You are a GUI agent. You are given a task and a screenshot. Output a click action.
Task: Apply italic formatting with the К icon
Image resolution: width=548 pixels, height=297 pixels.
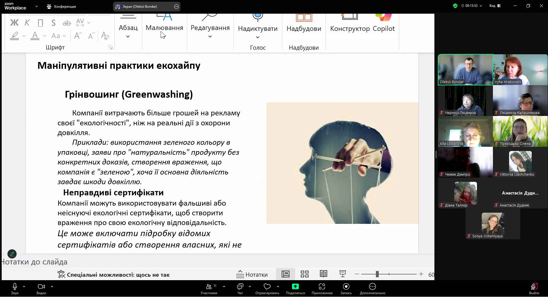pyautogui.click(x=27, y=23)
